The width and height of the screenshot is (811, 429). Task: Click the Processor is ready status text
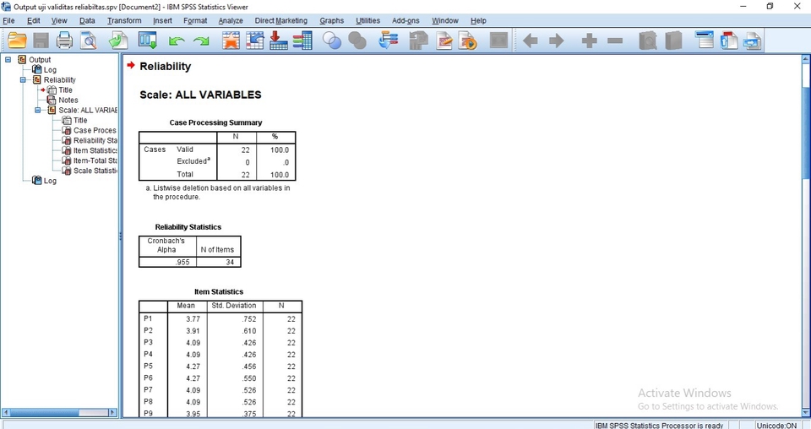660,425
